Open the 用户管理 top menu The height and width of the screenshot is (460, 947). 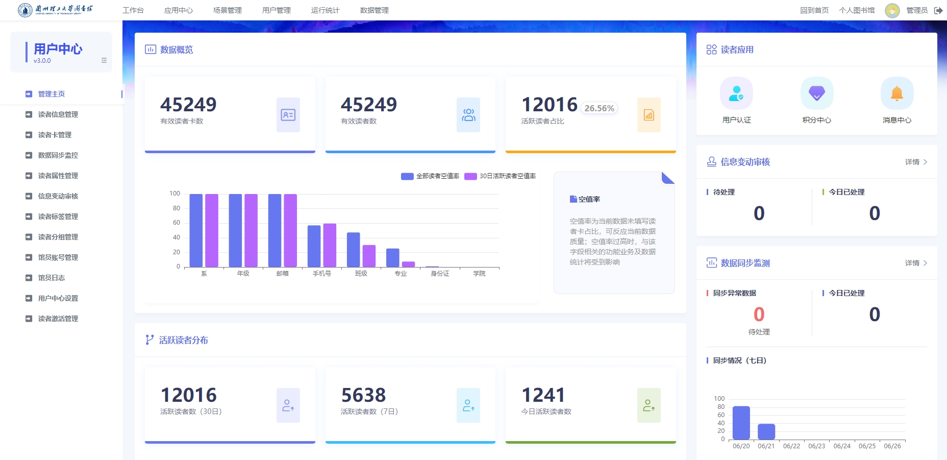[x=276, y=10]
